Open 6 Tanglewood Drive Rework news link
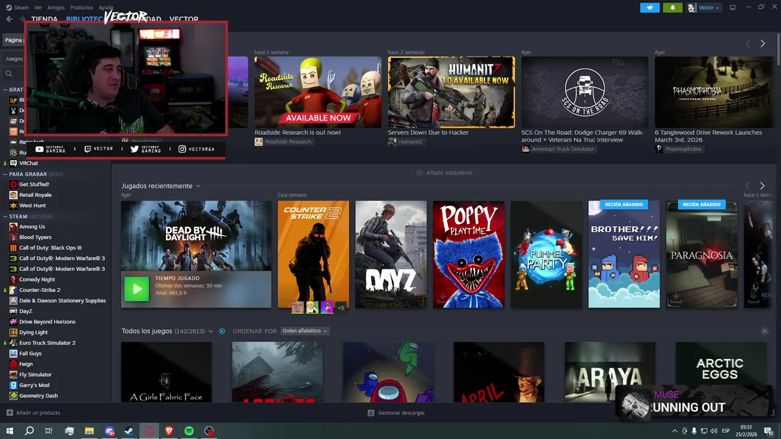 [x=708, y=136]
